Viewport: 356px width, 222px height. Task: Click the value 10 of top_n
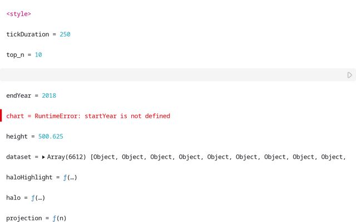coord(38,55)
